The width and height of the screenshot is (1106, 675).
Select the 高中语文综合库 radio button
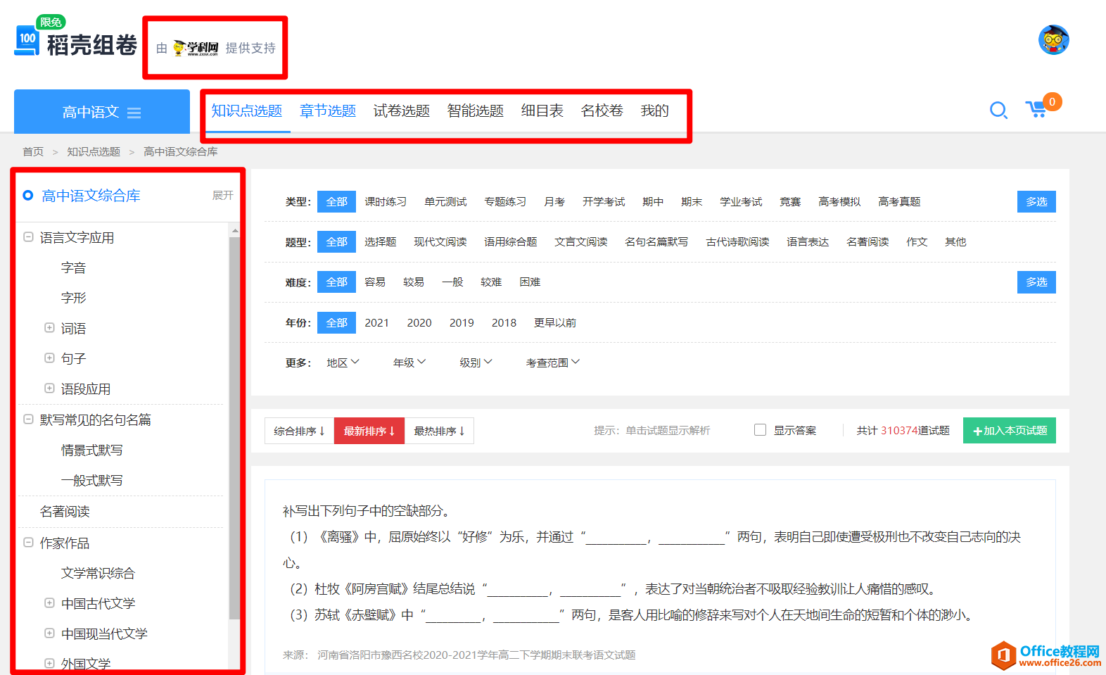pos(28,195)
